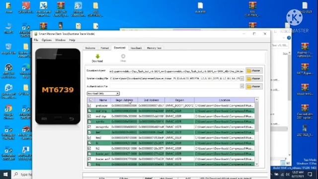The image size is (318, 179).
Task: Expand the Scatter-loading File path dropdown
Action: 242,79
